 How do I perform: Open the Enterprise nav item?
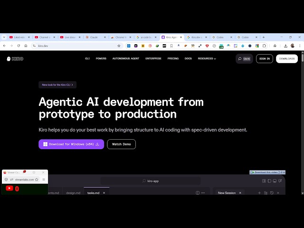(153, 58)
